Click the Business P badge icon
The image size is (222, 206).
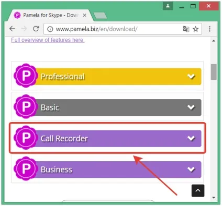(x=26, y=168)
